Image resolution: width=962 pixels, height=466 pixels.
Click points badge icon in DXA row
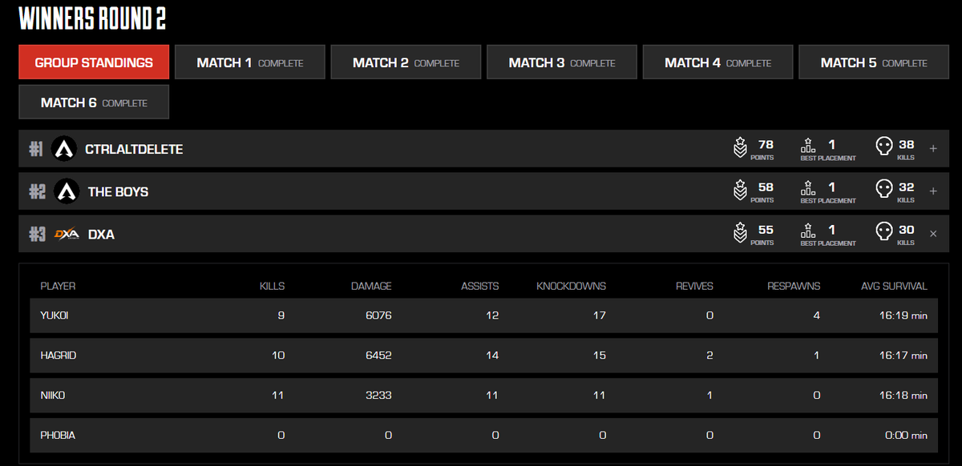[741, 234]
